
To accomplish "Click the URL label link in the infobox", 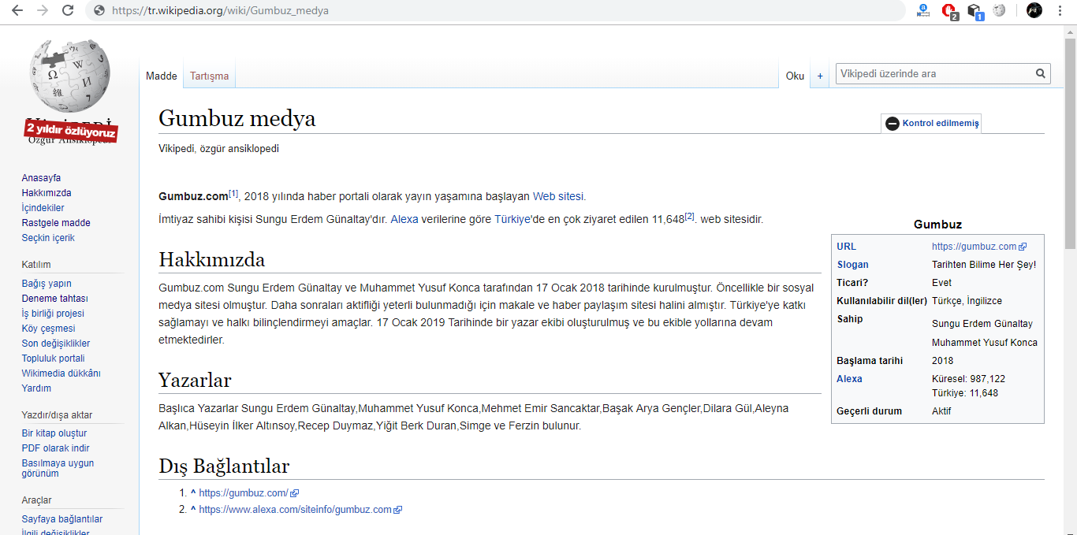I will point(846,247).
